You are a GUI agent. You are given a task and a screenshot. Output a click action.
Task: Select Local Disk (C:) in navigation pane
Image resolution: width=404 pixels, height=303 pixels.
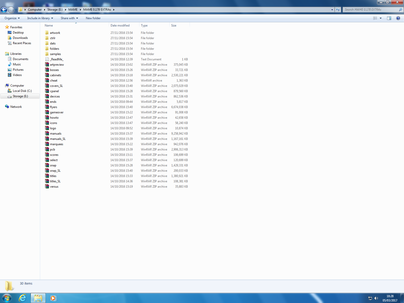click(22, 91)
